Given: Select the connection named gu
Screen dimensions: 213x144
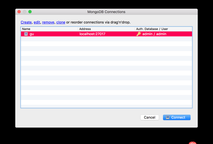Looking at the screenshot, I should pyautogui.click(x=106, y=34).
